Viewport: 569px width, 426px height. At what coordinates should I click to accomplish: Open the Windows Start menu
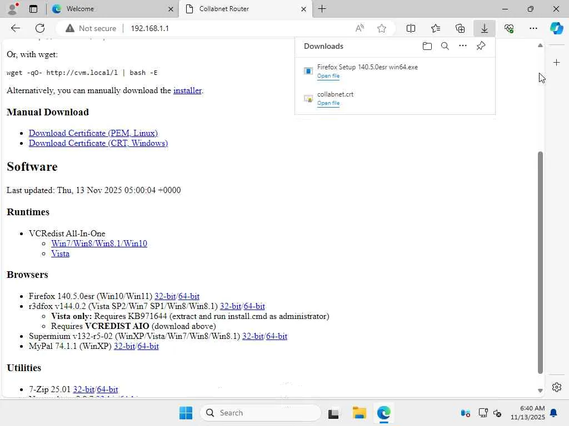tap(186, 413)
